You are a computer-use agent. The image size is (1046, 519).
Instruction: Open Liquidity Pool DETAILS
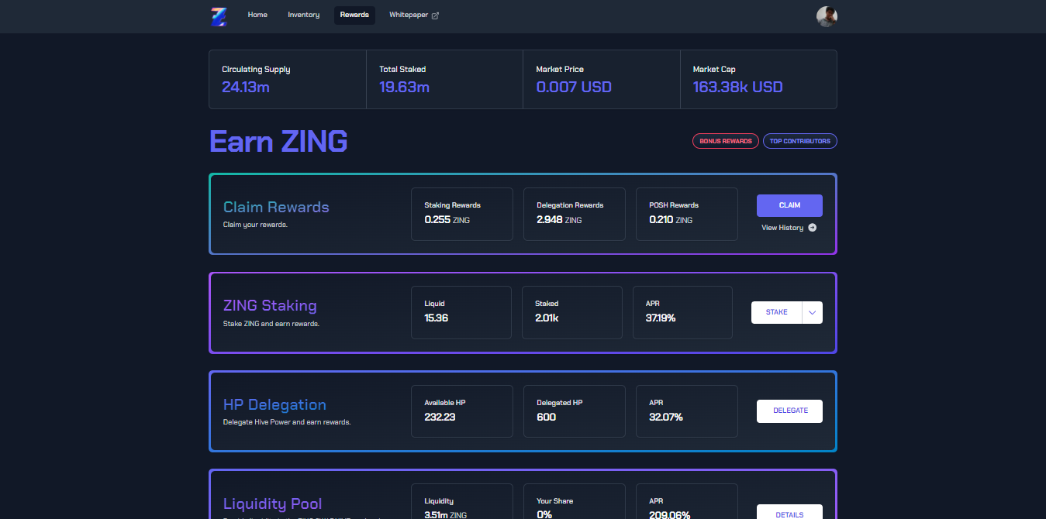pyautogui.click(x=789, y=512)
